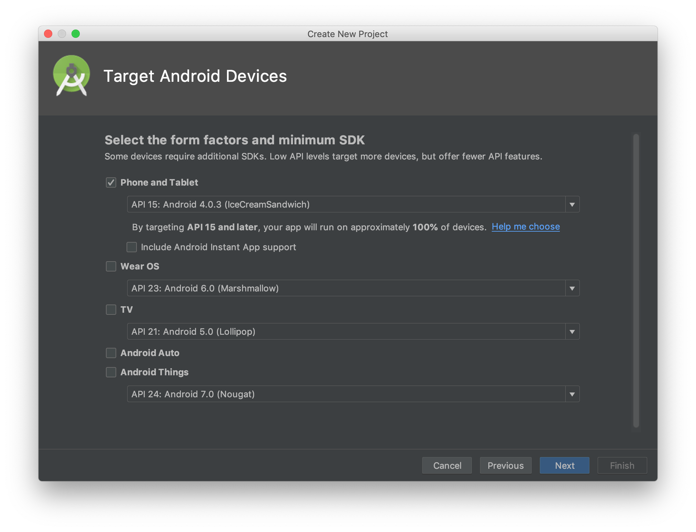Image resolution: width=696 pixels, height=532 pixels.
Task: Click the Android Things form factor icon
Action: [x=110, y=372]
